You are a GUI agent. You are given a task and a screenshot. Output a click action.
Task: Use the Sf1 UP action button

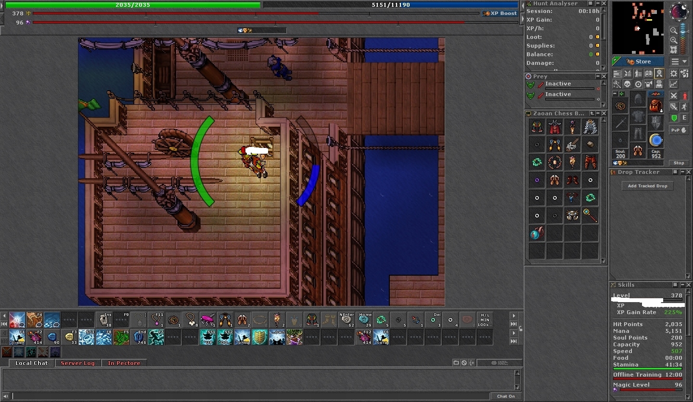[x=208, y=336]
